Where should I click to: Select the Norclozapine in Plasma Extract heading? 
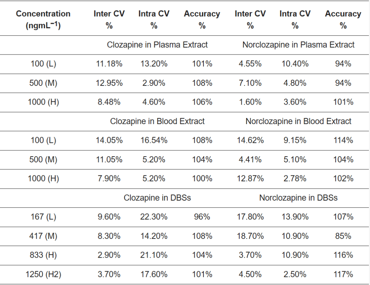298,45
